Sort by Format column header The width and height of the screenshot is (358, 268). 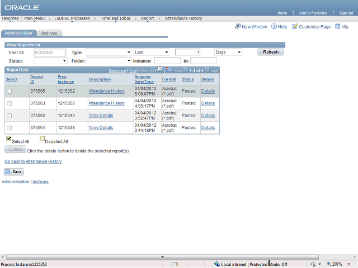pyautogui.click(x=169, y=79)
